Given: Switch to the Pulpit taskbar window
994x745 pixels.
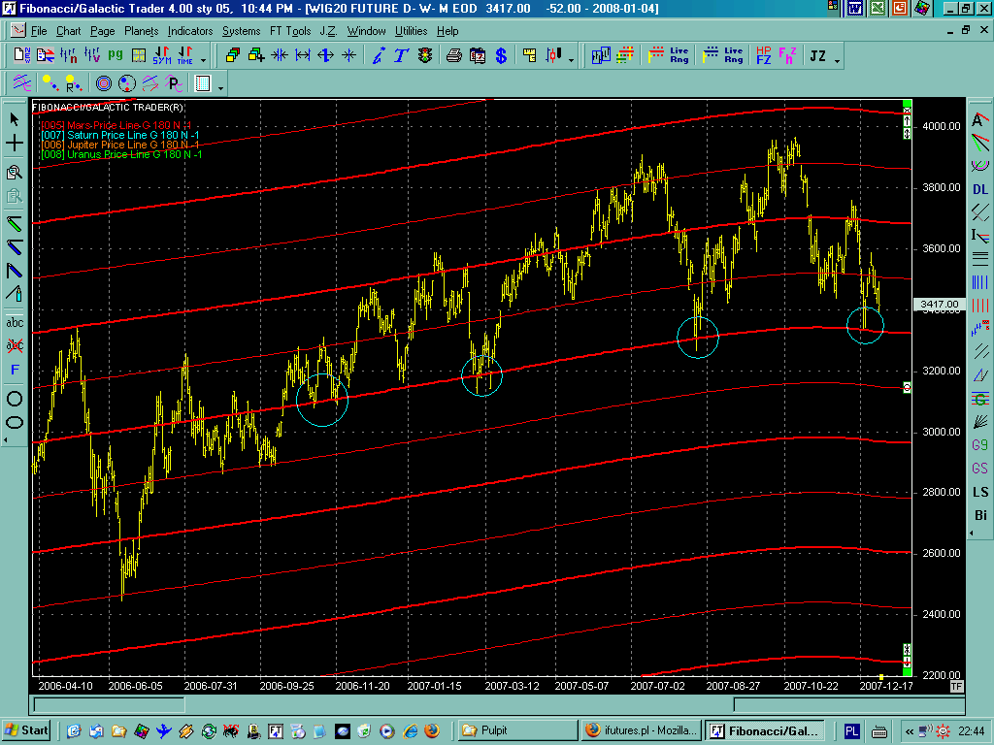Looking at the screenshot, I should pos(514,730).
